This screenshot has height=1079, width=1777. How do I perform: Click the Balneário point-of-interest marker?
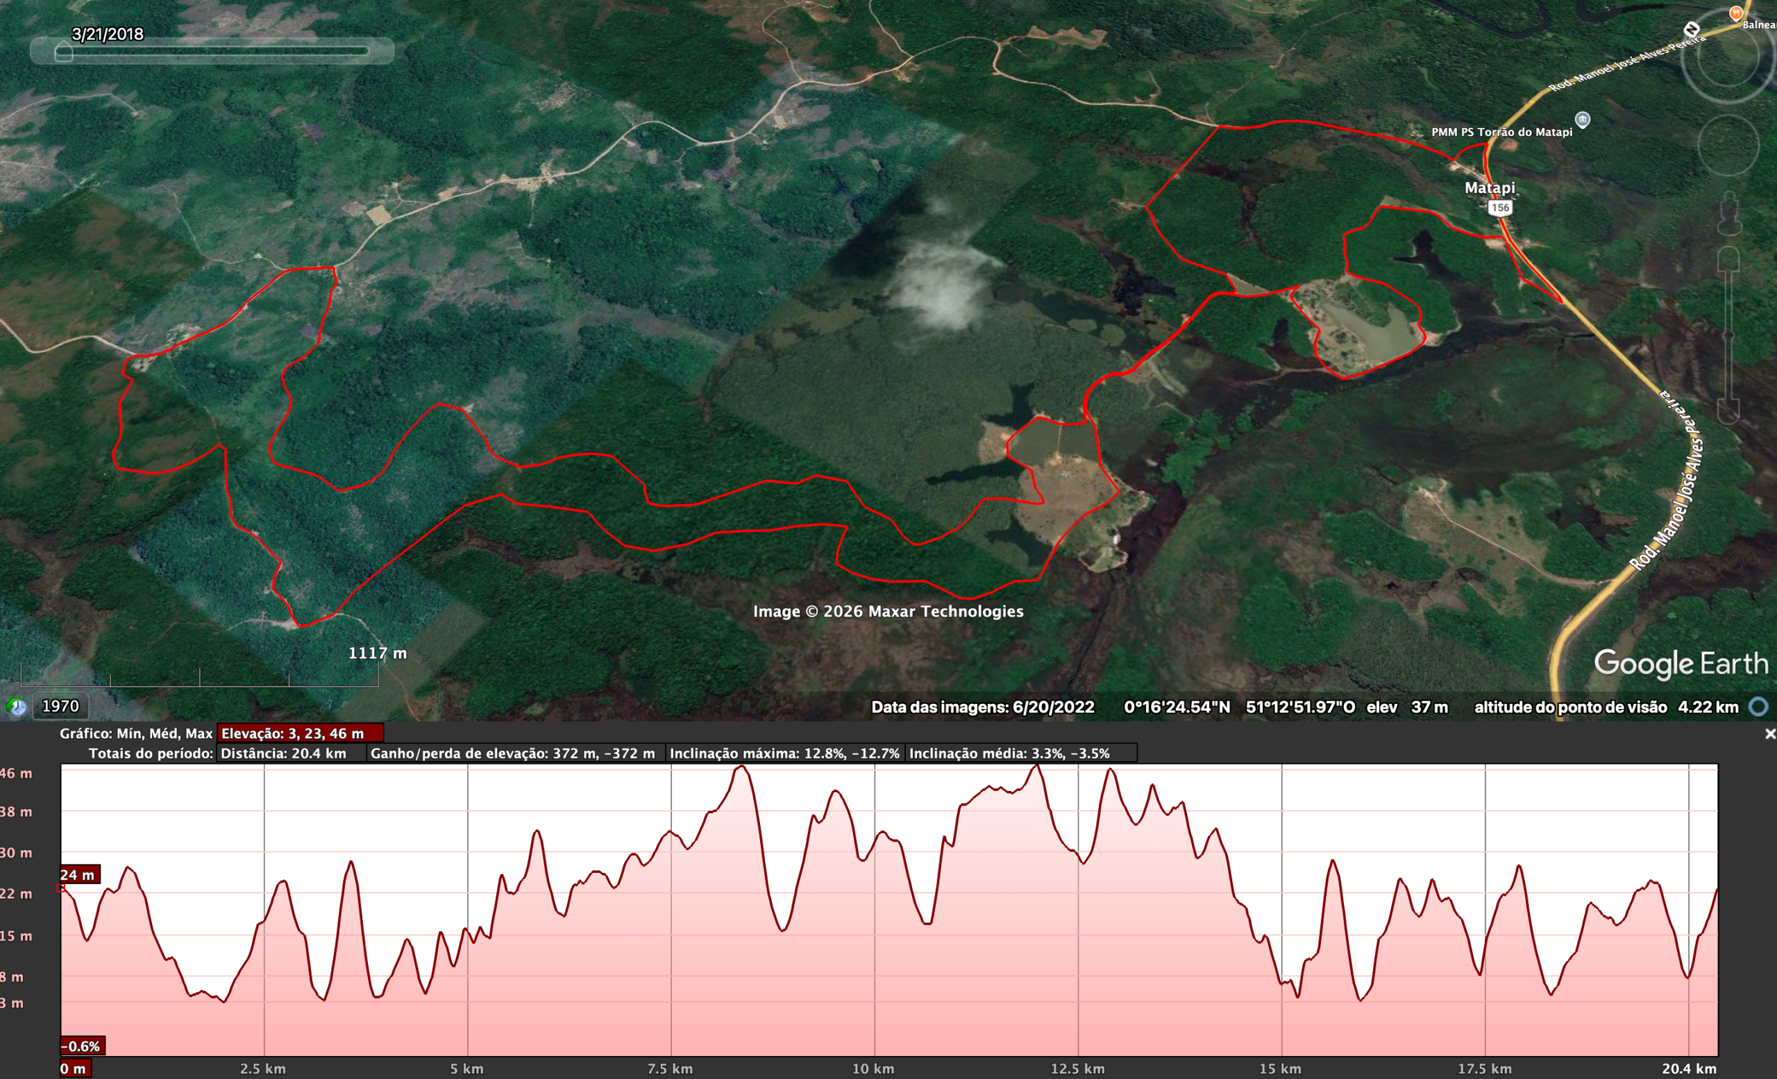(x=1737, y=12)
